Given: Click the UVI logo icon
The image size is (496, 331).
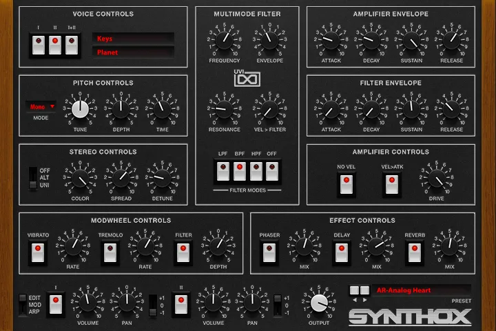Looking at the screenshot, I should [x=247, y=78].
